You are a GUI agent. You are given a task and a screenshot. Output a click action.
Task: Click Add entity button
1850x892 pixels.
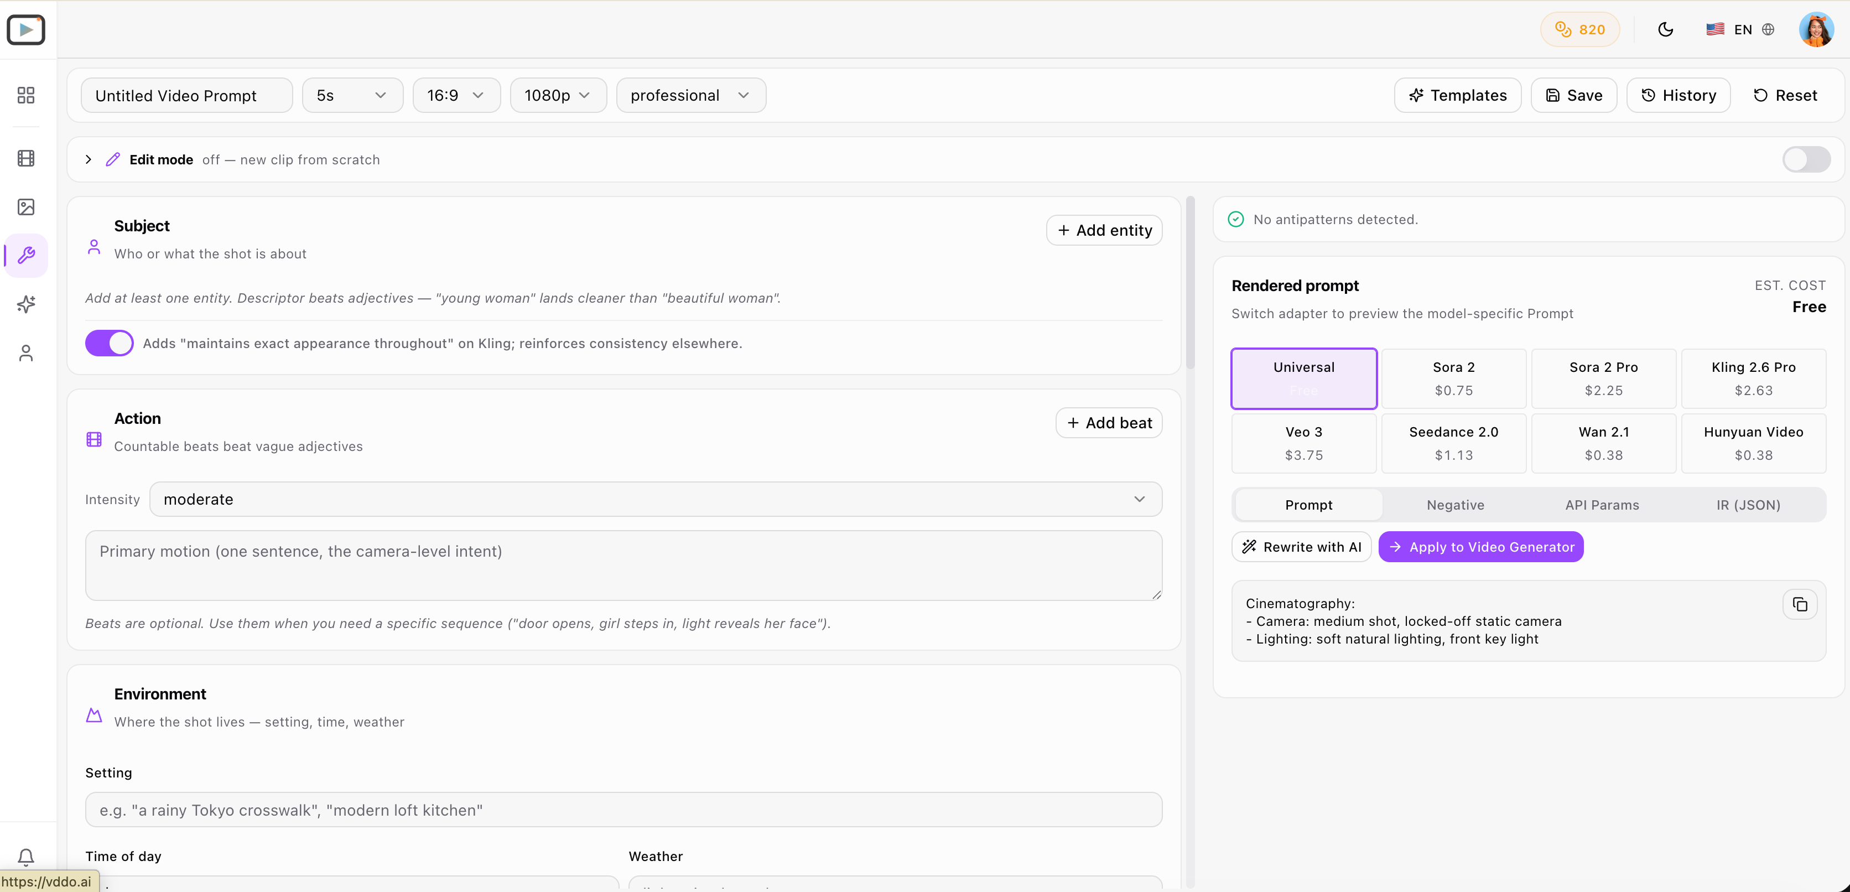click(x=1104, y=231)
